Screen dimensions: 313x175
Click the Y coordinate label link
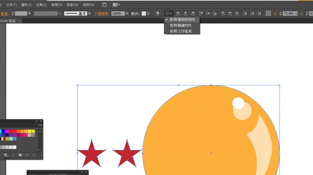pos(302,13)
